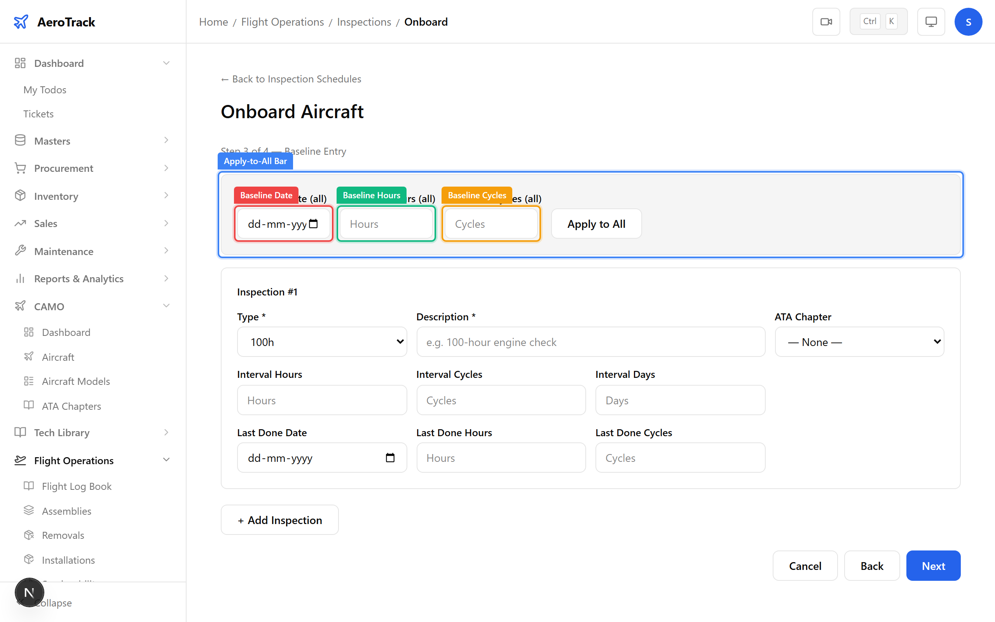Click the screen recording camera icon

pyautogui.click(x=826, y=21)
